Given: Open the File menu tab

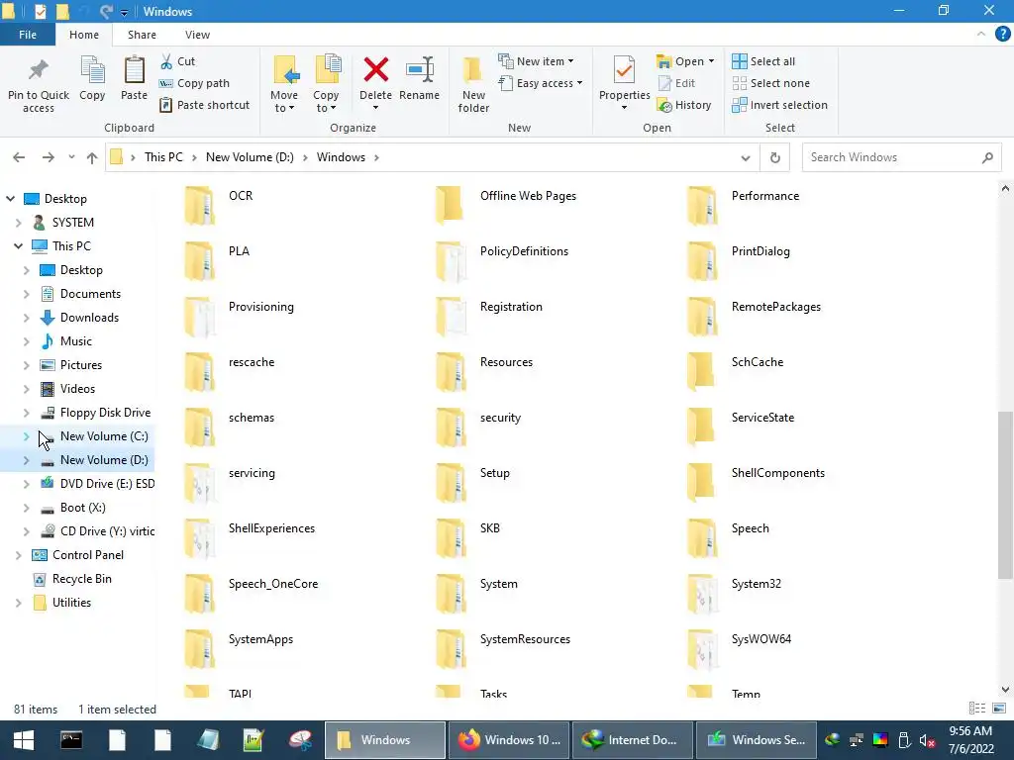Looking at the screenshot, I should 28,35.
